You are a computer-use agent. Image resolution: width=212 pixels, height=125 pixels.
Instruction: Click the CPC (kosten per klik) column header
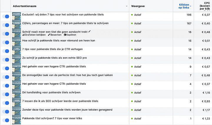[205, 6]
